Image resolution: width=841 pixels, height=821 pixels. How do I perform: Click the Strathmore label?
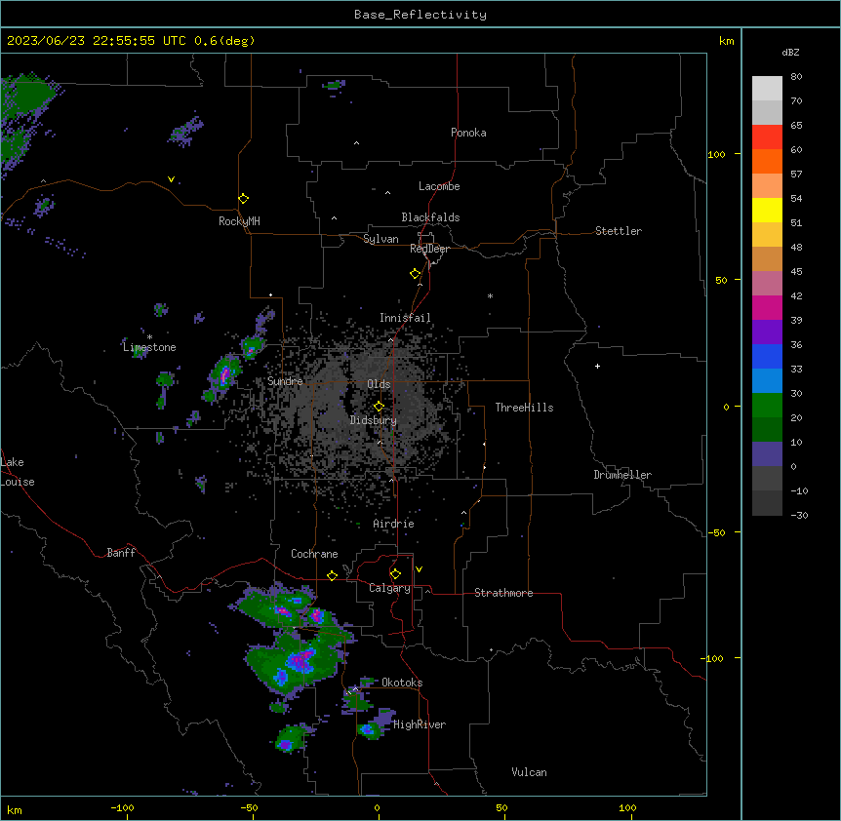tap(503, 593)
